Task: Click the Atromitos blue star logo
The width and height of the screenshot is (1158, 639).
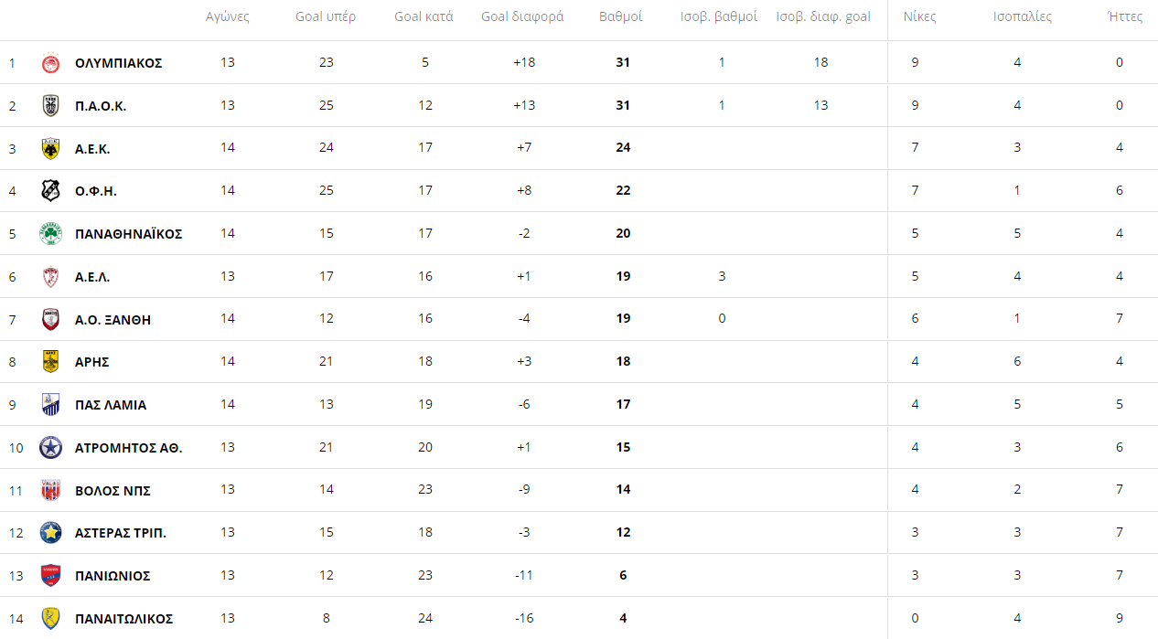Action: coord(50,448)
